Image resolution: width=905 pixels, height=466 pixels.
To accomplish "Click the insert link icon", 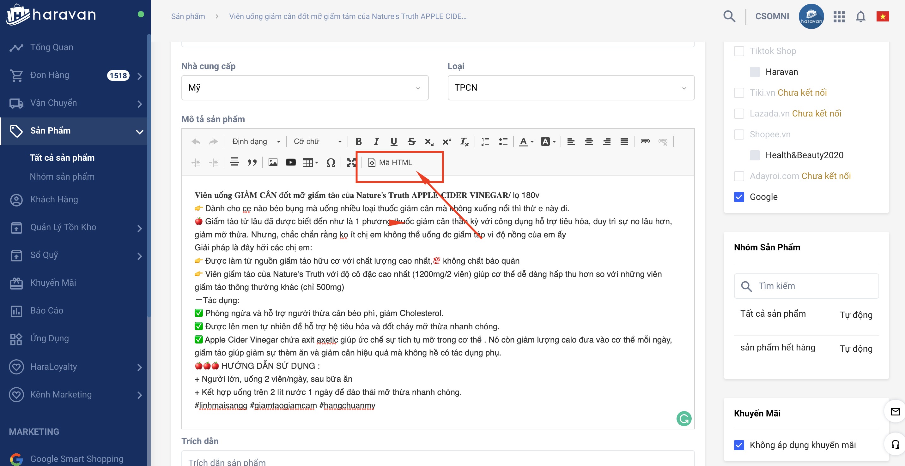I will (x=645, y=141).
